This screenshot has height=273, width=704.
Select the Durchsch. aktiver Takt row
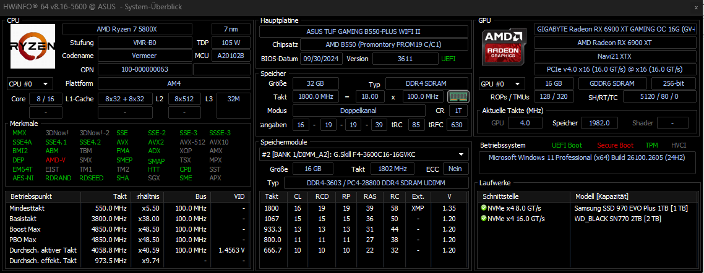pyautogui.click(x=127, y=250)
